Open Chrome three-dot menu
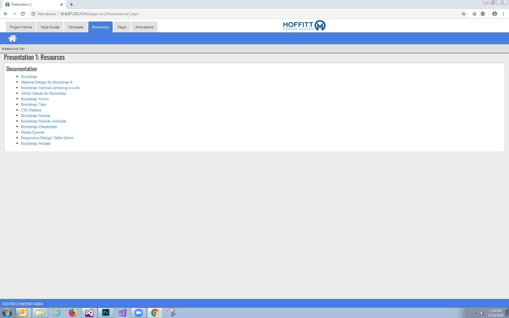This screenshot has width=509, height=318. point(503,14)
